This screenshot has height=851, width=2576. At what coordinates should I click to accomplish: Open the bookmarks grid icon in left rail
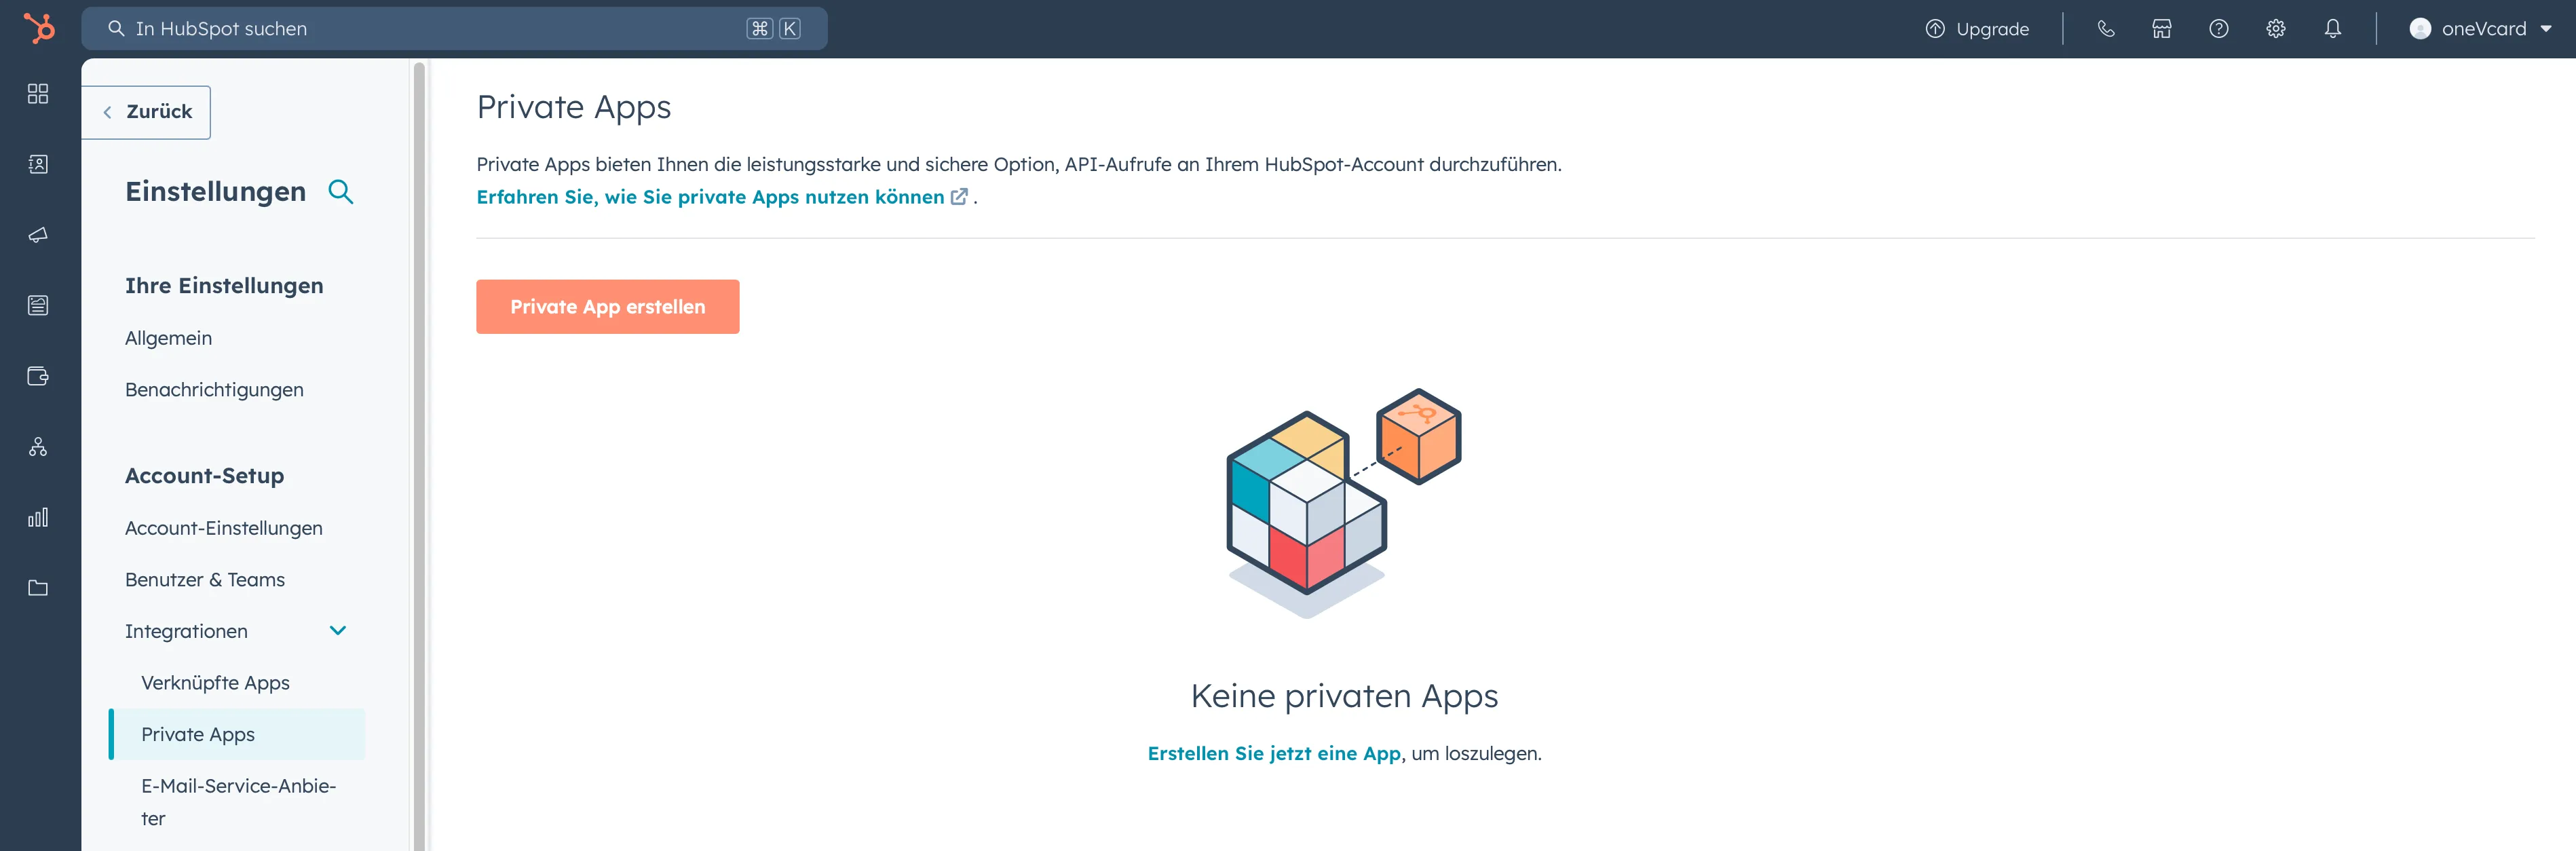pyautogui.click(x=38, y=94)
